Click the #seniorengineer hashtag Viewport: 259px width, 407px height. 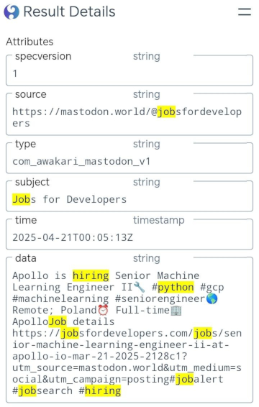pos(160,298)
